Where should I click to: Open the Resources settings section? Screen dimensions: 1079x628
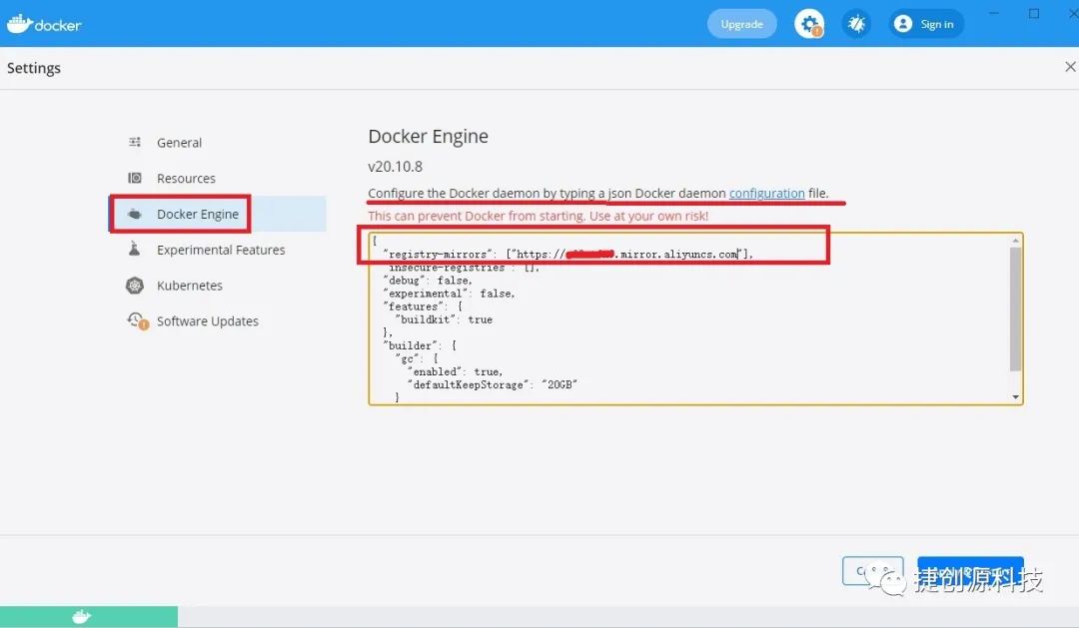click(x=217, y=178)
